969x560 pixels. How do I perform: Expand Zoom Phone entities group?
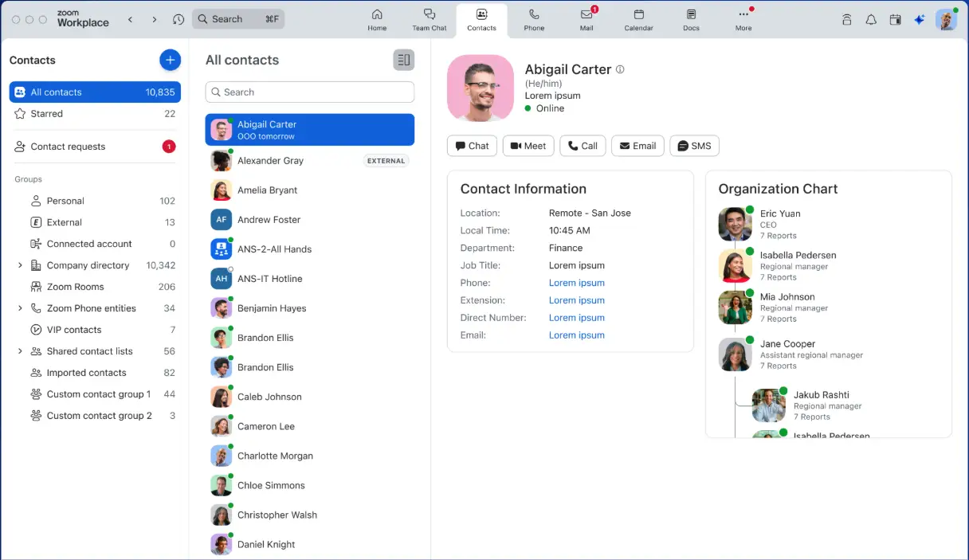(x=22, y=307)
